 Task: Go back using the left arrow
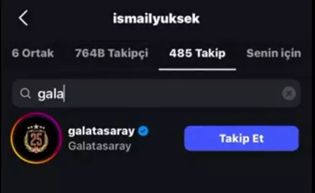[x=23, y=18]
